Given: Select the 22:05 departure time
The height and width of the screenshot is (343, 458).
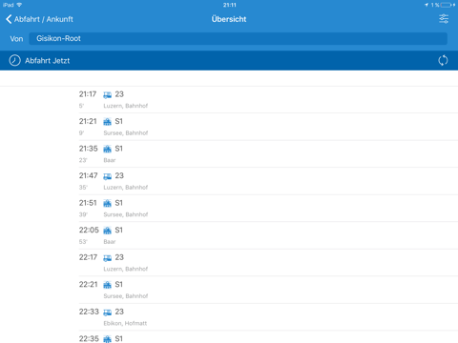Looking at the screenshot, I should click(89, 230).
